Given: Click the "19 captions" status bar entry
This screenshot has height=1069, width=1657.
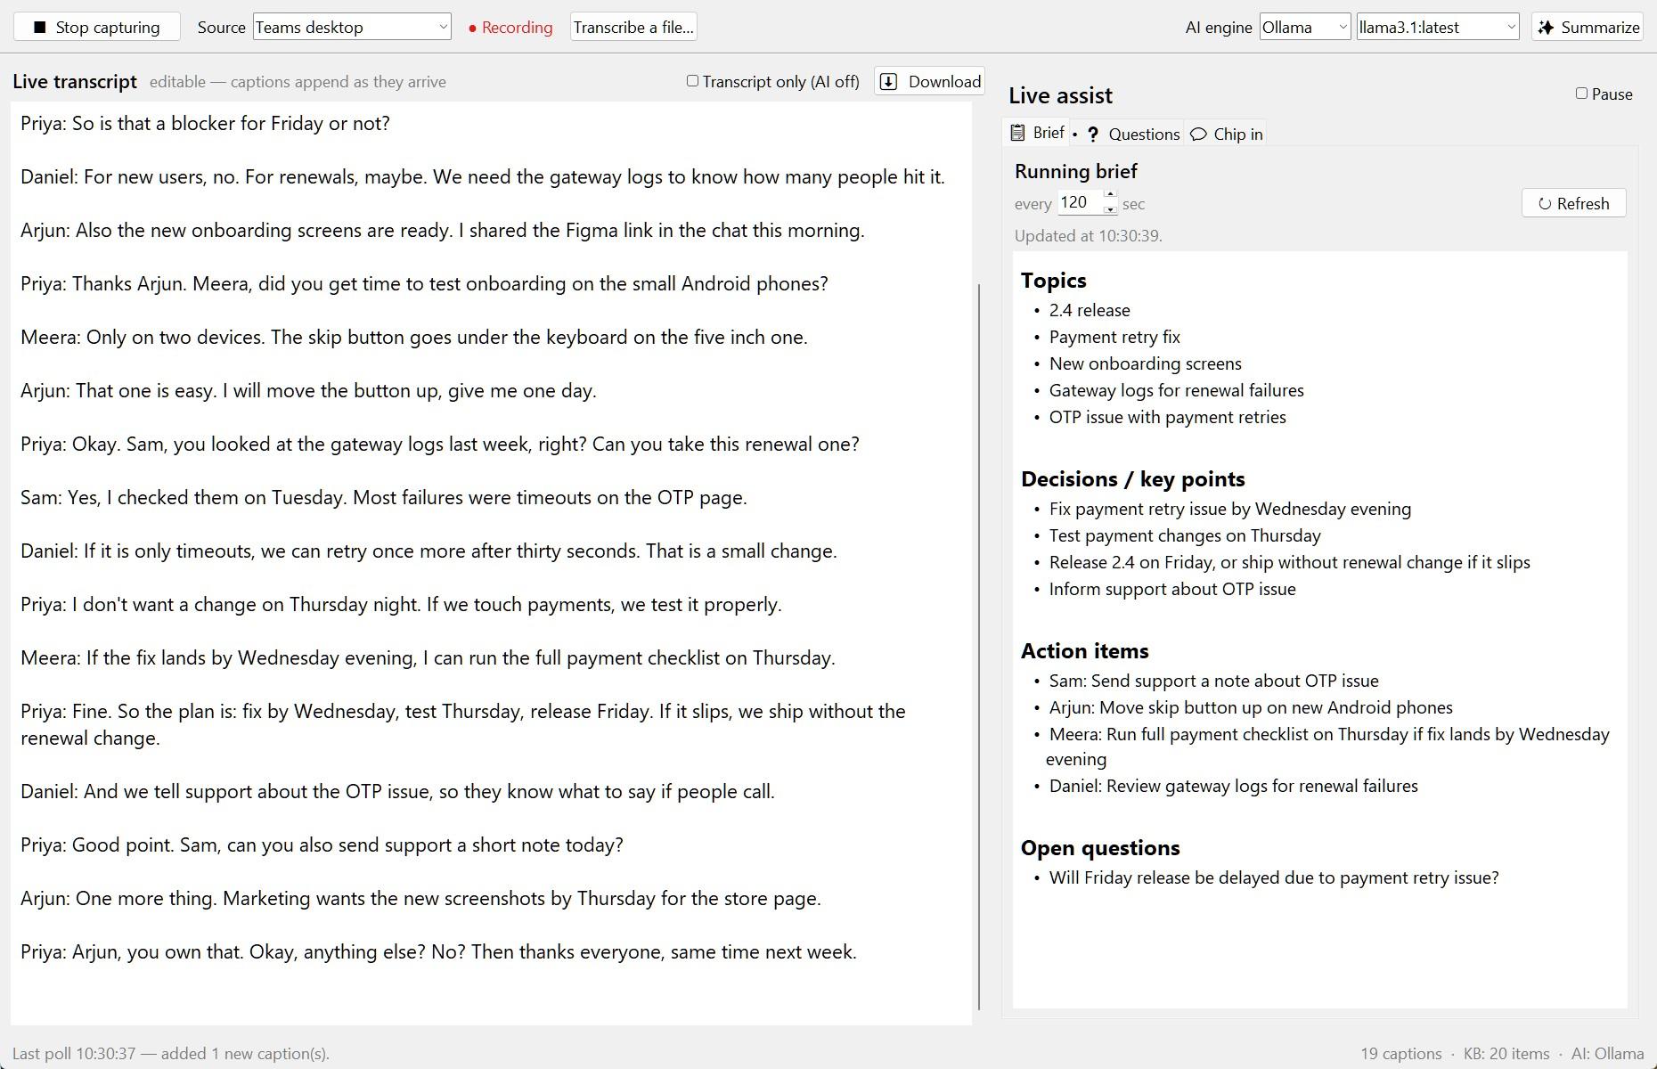Looking at the screenshot, I should click(1400, 1054).
